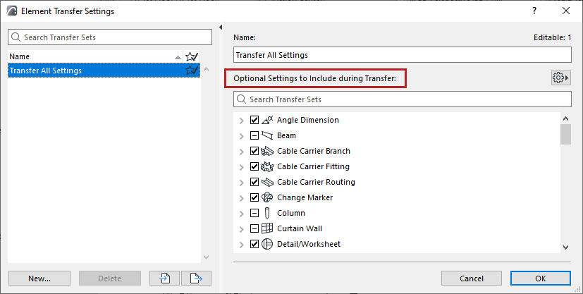
Task: Uncheck the Cable Carrier Fitting checkbox
Action: [x=254, y=166]
